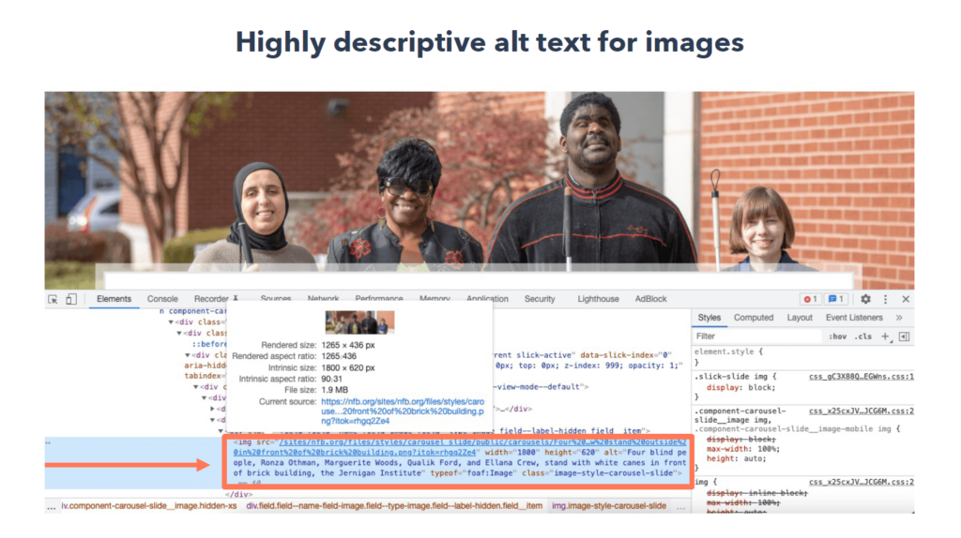Open the Sources tab
Viewport: 961px width, 538px height.
[x=276, y=299]
